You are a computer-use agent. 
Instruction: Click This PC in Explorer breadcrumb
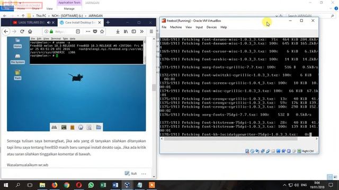(41, 16)
